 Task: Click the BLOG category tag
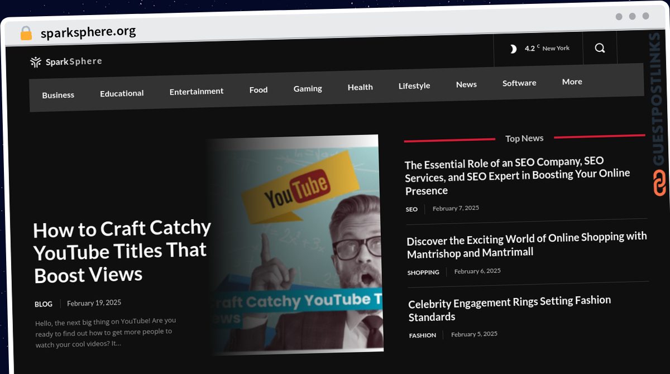pyautogui.click(x=44, y=304)
